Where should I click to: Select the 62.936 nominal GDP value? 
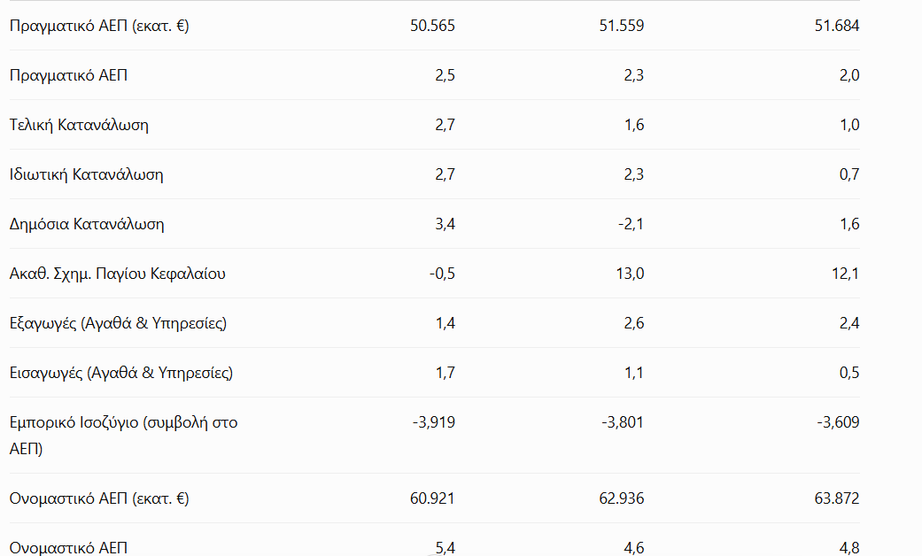[622, 498]
